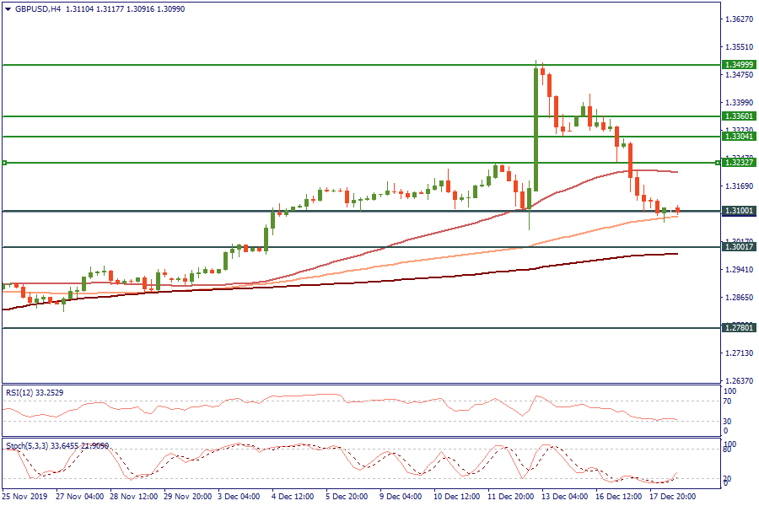The height and width of the screenshot is (506, 759).
Task: Click the 1.31001 price label
Action: coord(739,211)
